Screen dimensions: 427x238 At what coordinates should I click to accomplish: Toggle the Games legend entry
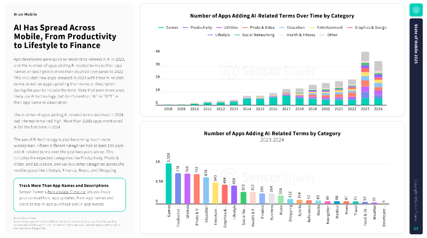[168, 28]
